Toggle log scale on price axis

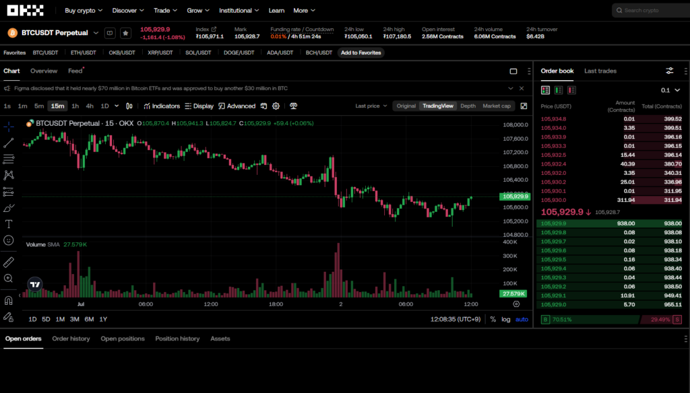pyautogui.click(x=506, y=320)
